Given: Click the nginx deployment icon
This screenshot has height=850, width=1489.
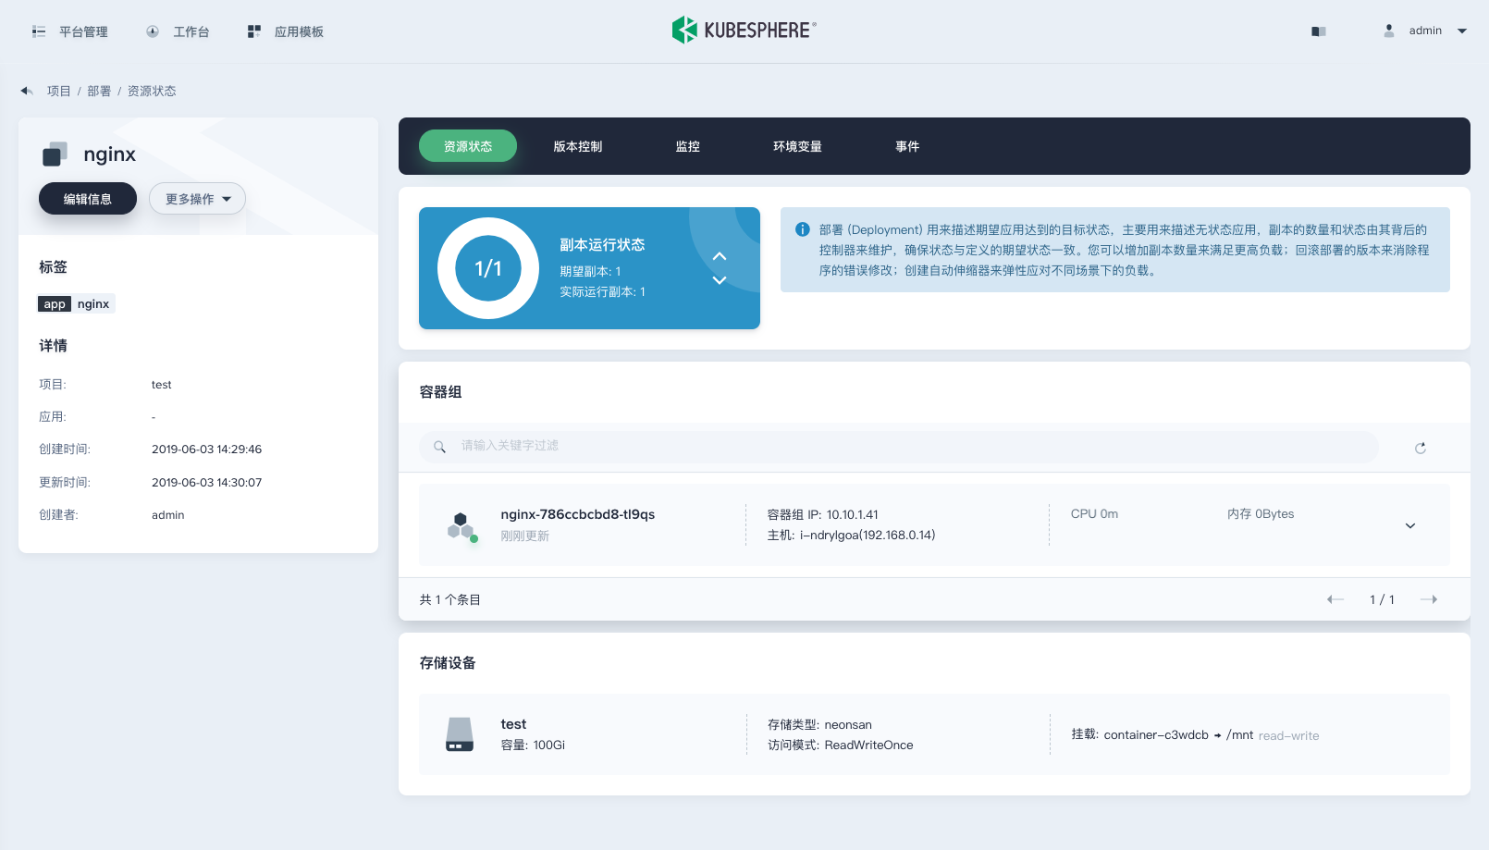Looking at the screenshot, I should pyautogui.click(x=55, y=154).
